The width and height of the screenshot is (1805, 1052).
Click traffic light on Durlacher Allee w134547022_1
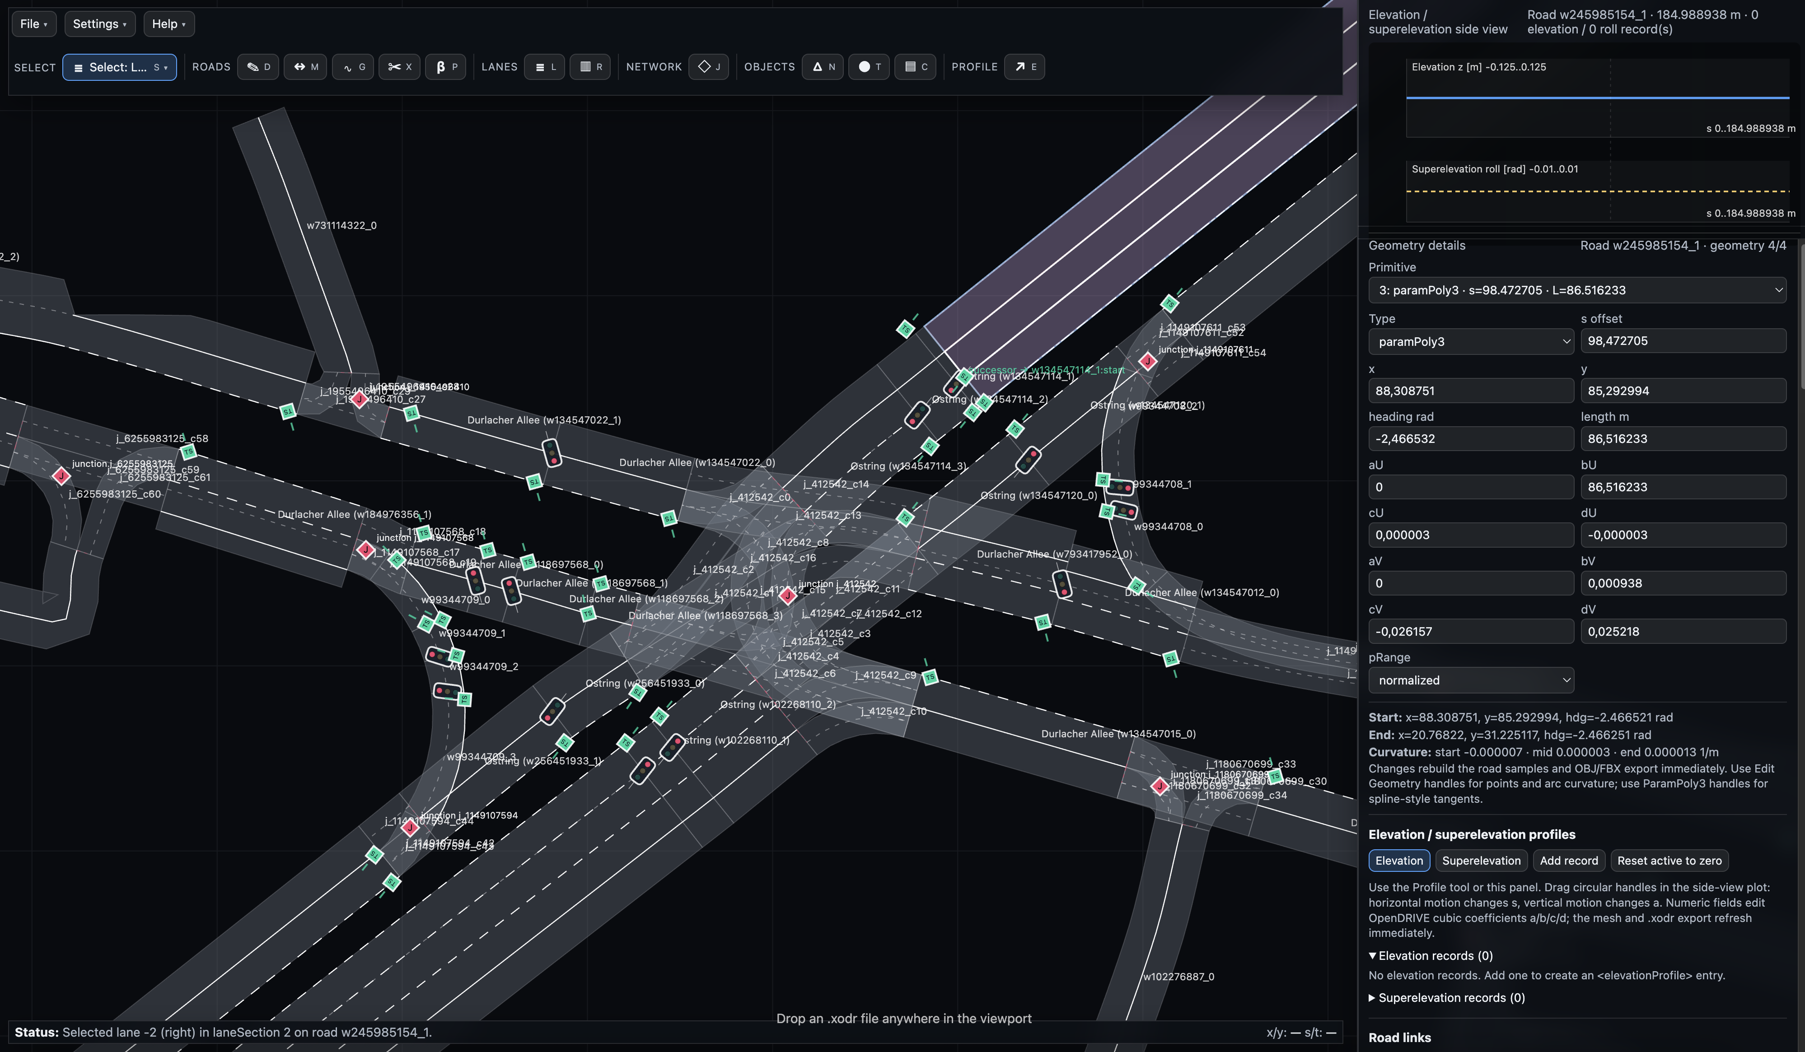click(x=552, y=452)
